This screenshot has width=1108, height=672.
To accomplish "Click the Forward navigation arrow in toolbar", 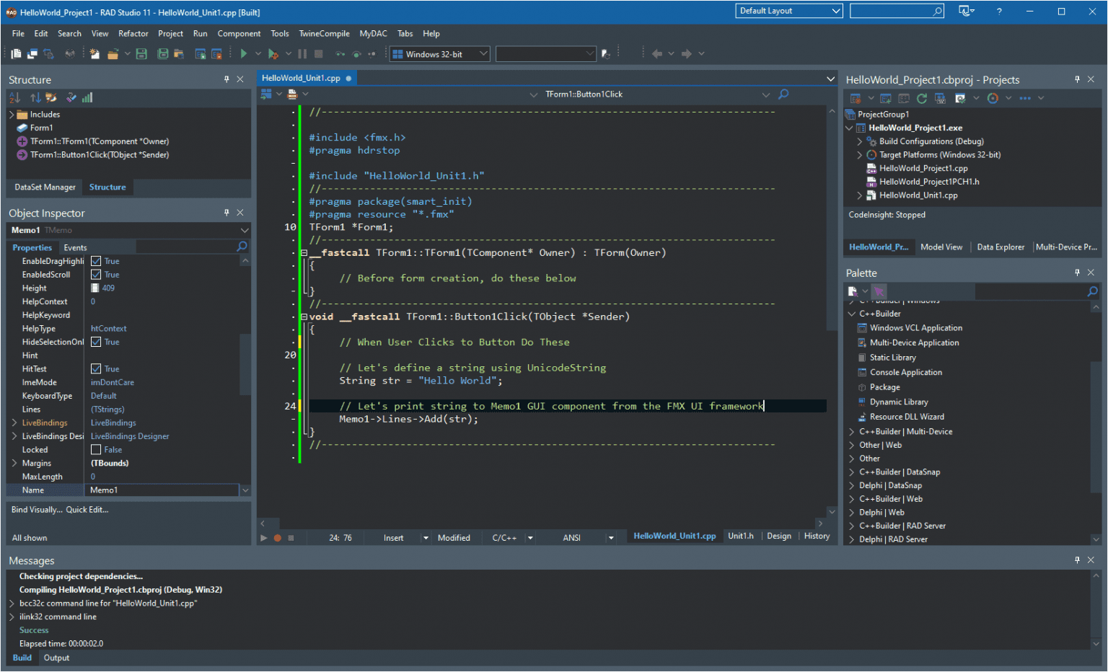I will [x=687, y=53].
